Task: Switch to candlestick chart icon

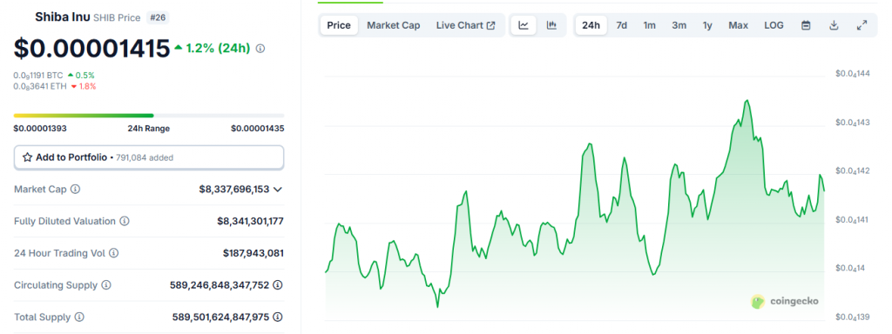Action: click(x=551, y=25)
